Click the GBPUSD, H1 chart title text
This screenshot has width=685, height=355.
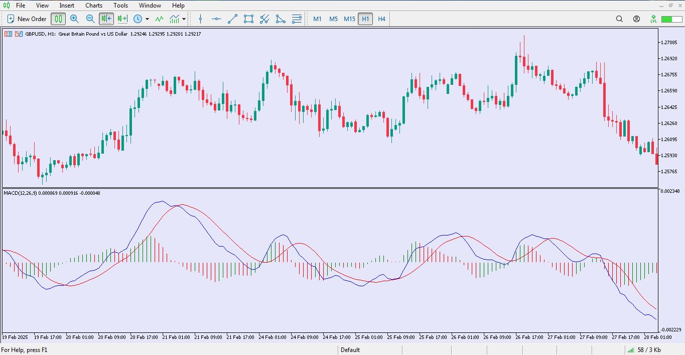(x=41, y=34)
